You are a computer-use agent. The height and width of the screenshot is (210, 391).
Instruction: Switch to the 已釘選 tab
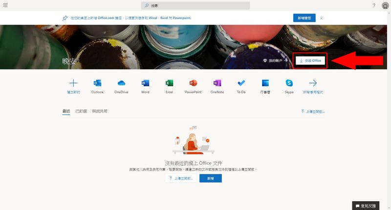click(x=81, y=112)
